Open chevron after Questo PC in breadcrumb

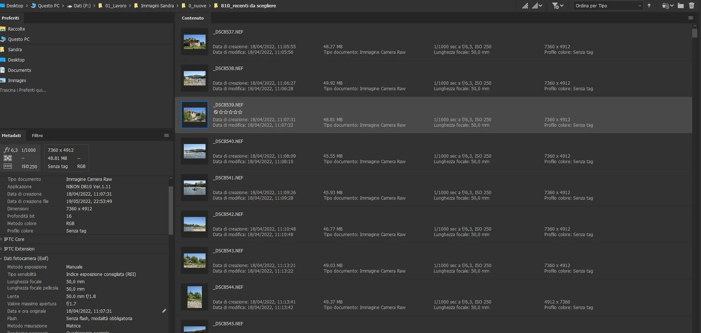coord(63,6)
